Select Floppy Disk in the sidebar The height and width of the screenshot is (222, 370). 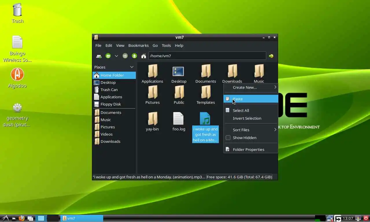pyautogui.click(x=114, y=104)
